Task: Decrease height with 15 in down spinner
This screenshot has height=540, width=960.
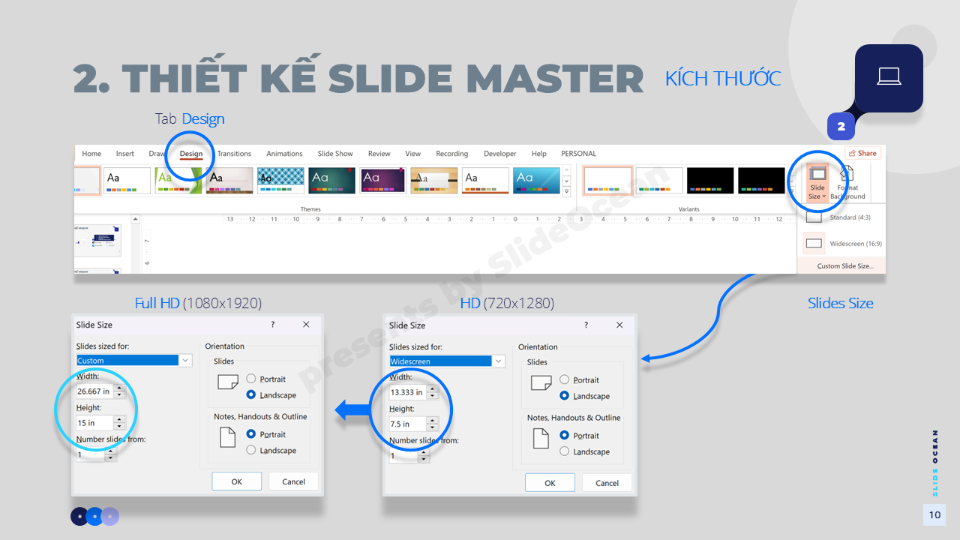Action: [119, 426]
